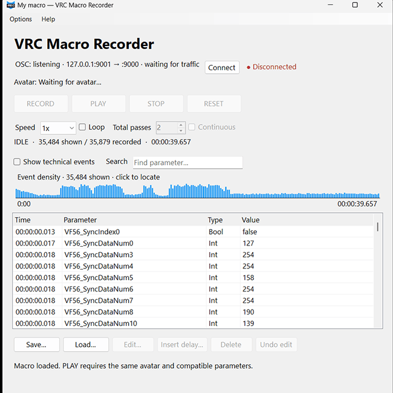
Task: Click the event density histogram to locate
Action: (198, 191)
